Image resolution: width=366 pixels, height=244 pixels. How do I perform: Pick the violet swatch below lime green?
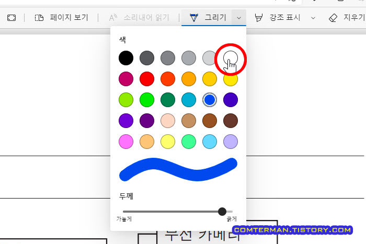coord(126,121)
